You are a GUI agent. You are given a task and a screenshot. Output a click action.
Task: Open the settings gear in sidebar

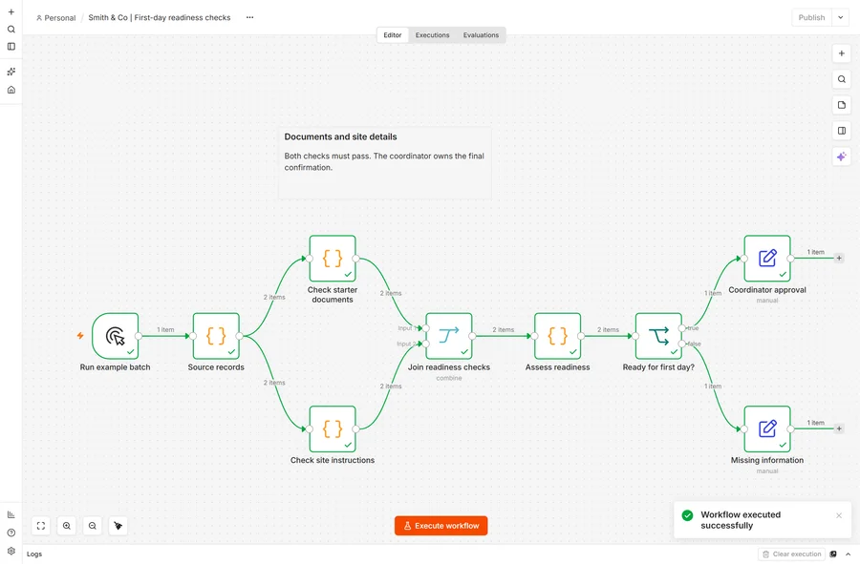tap(11, 551)
